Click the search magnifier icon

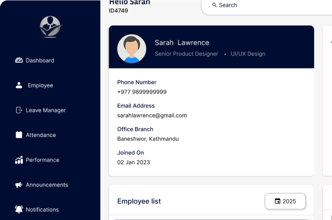coord(215,5)
